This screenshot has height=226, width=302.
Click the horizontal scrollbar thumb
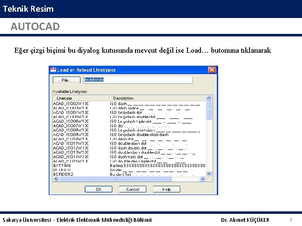[116, 179]
